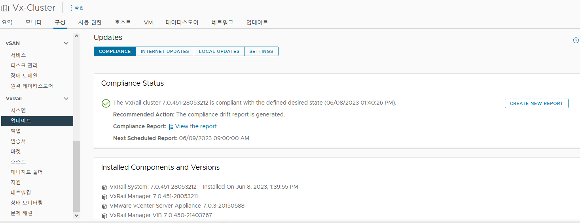Select the 구성 tab
This screenshot has height=223, width=580.
click(60, 22)
